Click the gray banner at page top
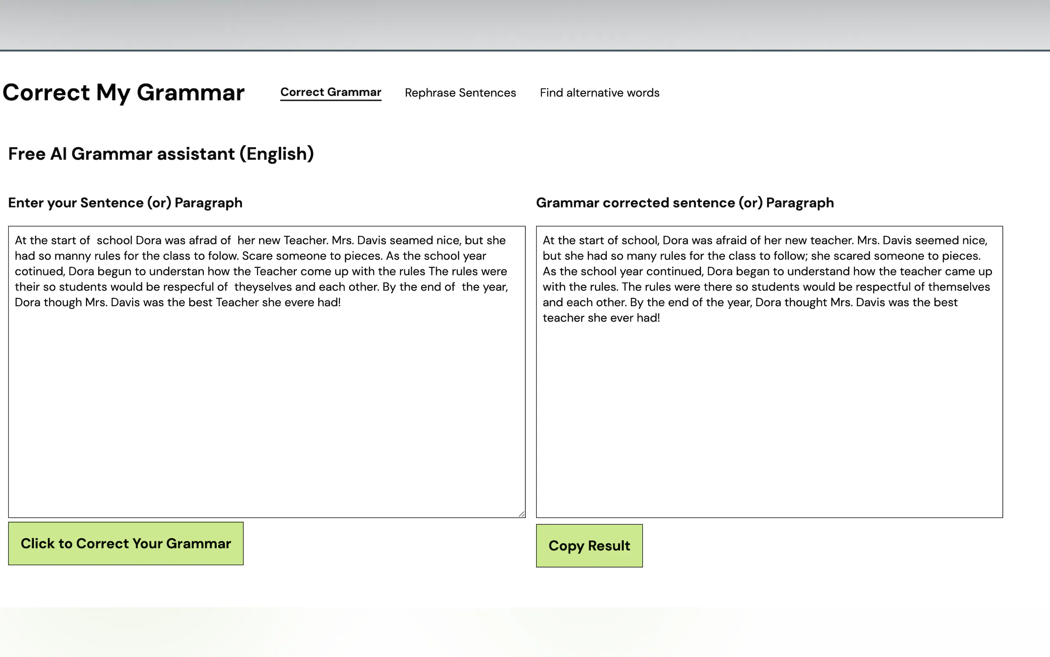The image size is (1050, 657). (x=525, y=24)
